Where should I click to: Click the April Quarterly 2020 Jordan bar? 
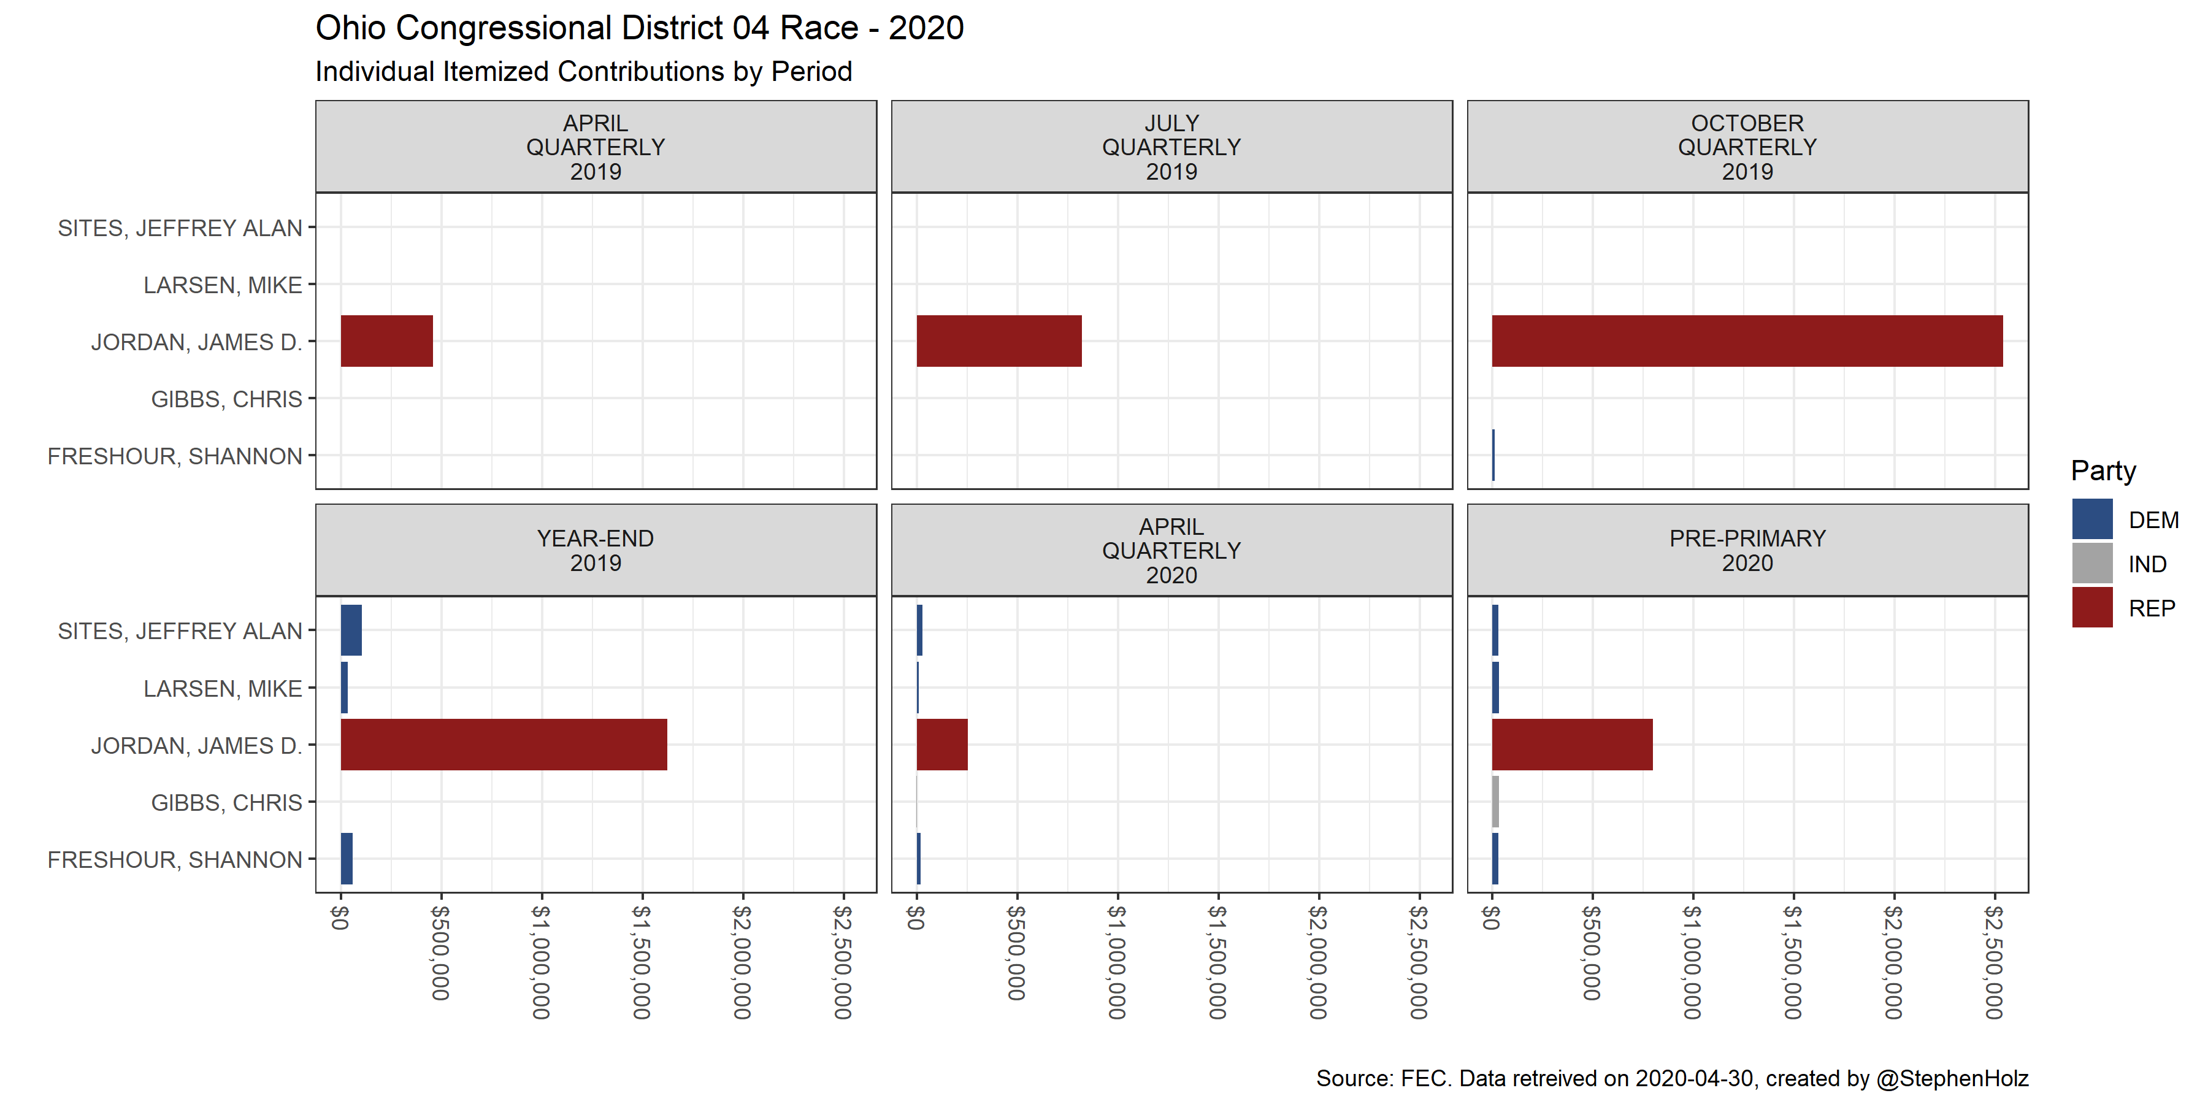coord(941,744)
